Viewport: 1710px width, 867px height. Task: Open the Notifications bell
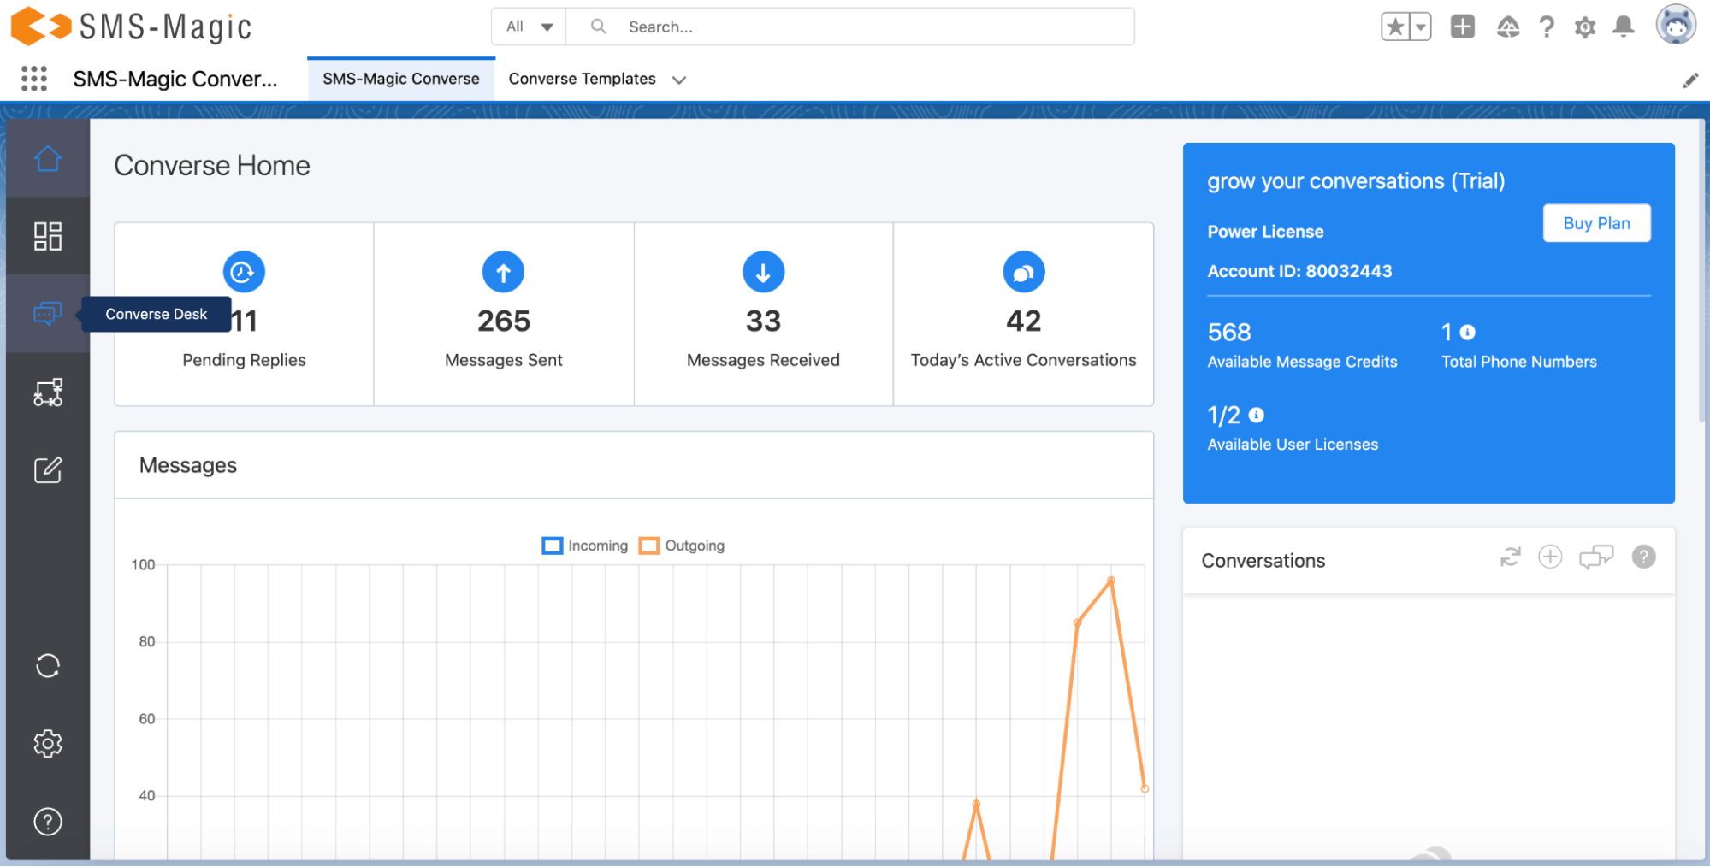pyautogui.click(x=1624, y=27)
